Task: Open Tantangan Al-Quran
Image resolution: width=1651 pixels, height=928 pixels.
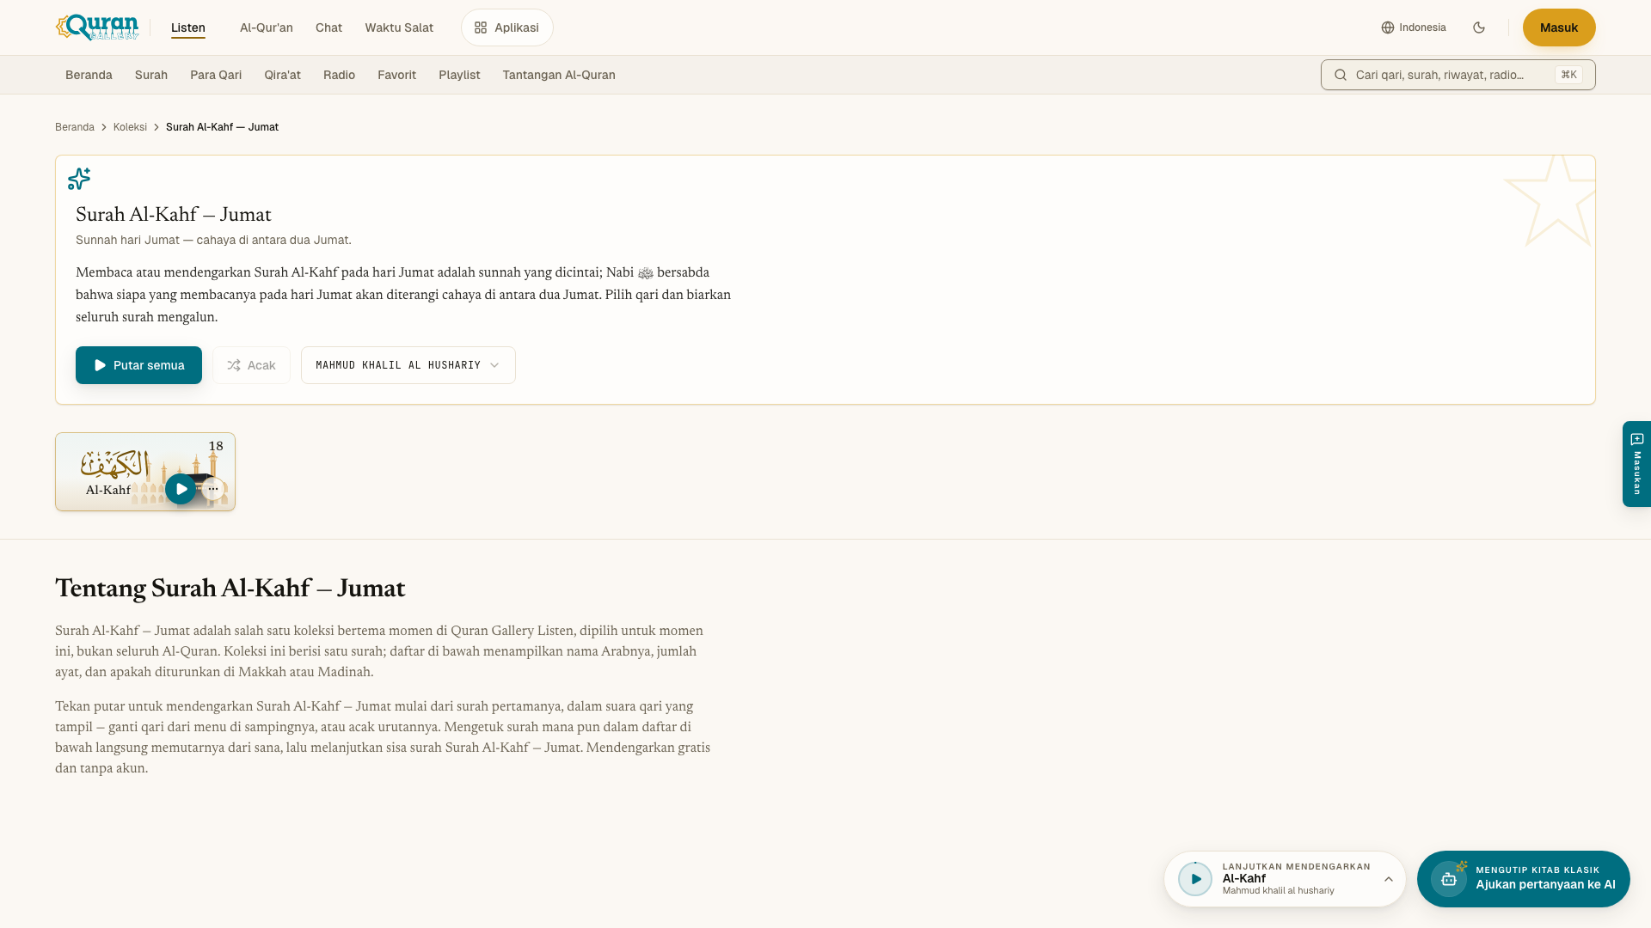Action: point(559,75)
